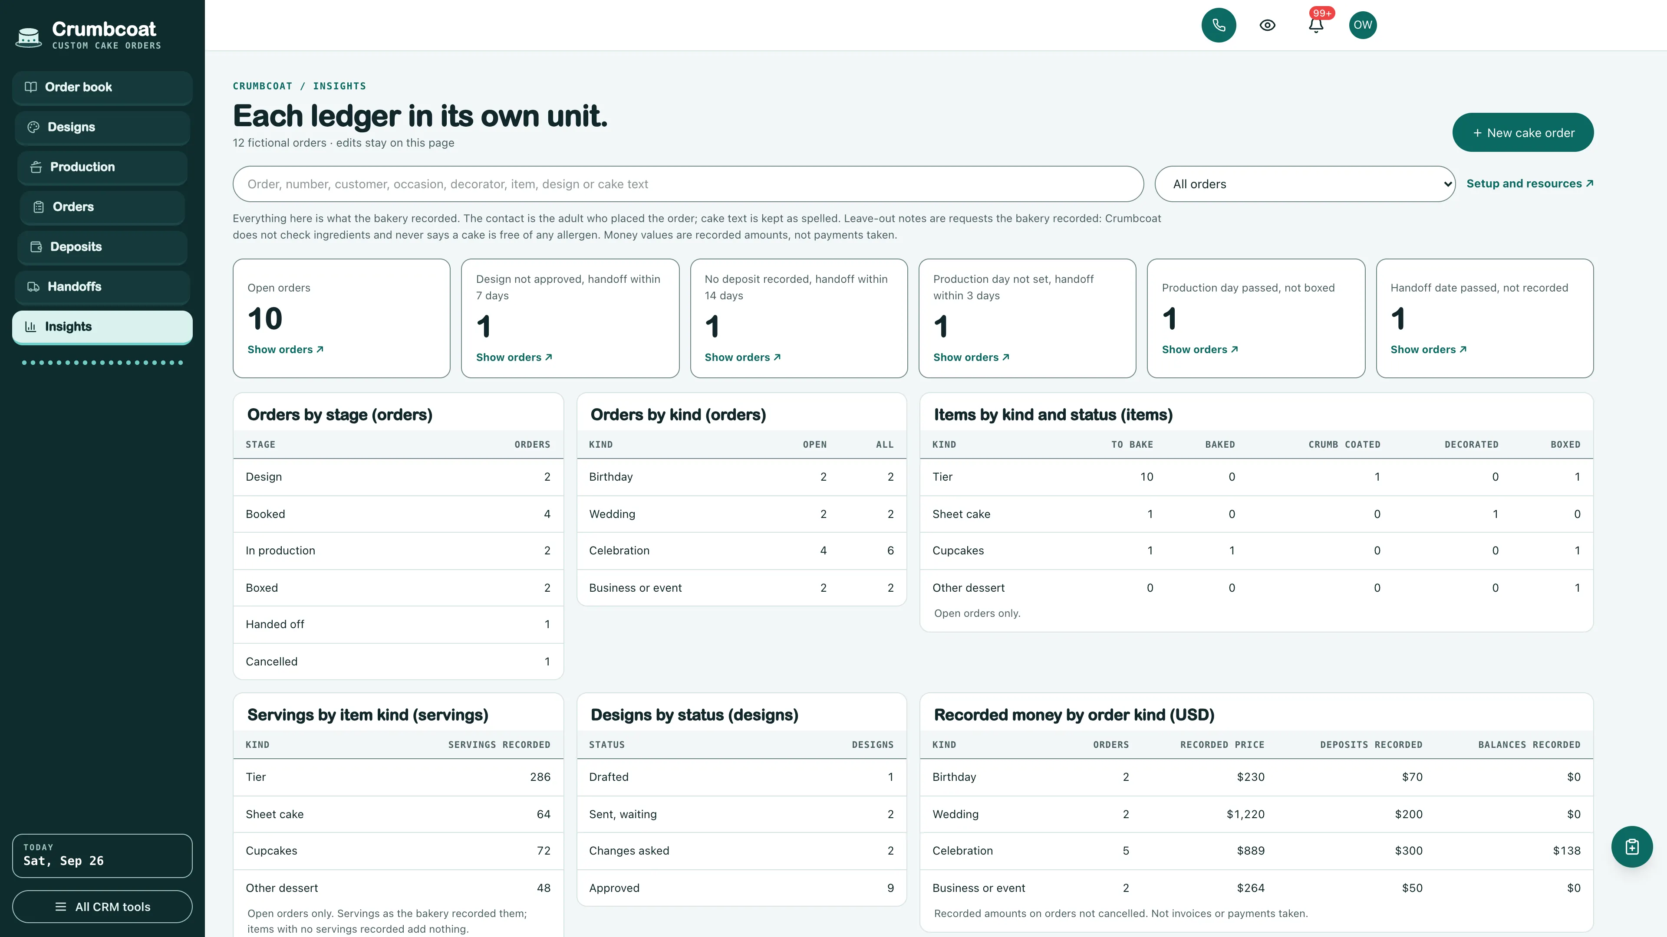The height and width of the screenshot is (937, 1667).
Task: Click Recorded money by order kind heading
Action: point(1074,715)
